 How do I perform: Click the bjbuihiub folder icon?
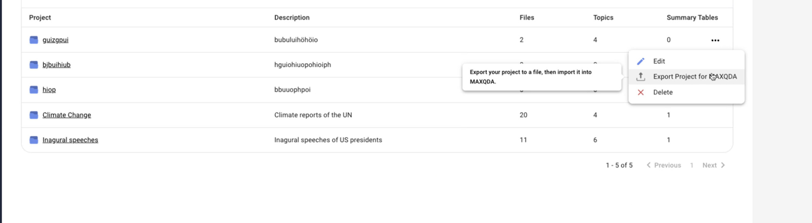34,65
